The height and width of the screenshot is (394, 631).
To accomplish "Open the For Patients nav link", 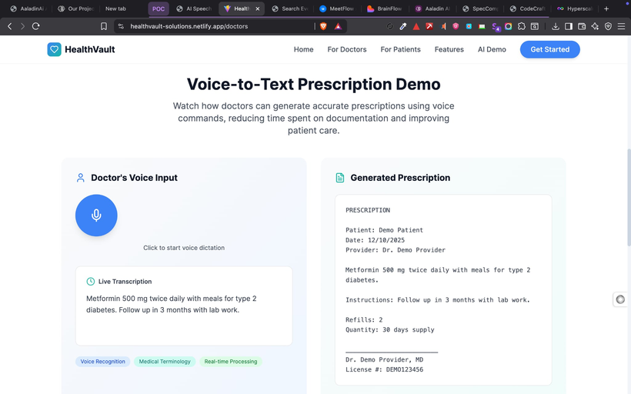I will (400, 49).
